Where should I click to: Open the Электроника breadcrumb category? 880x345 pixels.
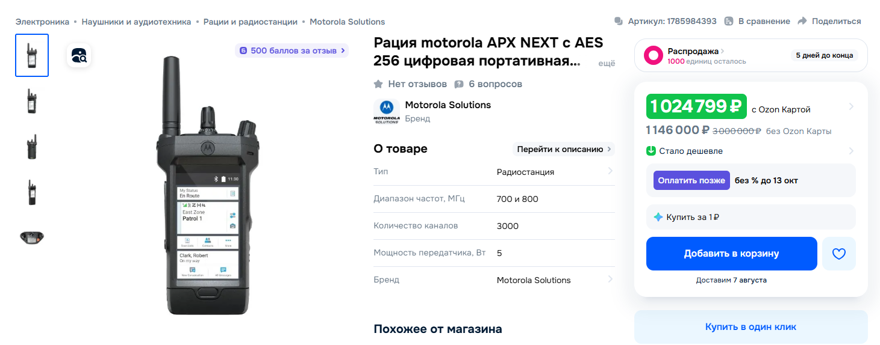[42, 22]
